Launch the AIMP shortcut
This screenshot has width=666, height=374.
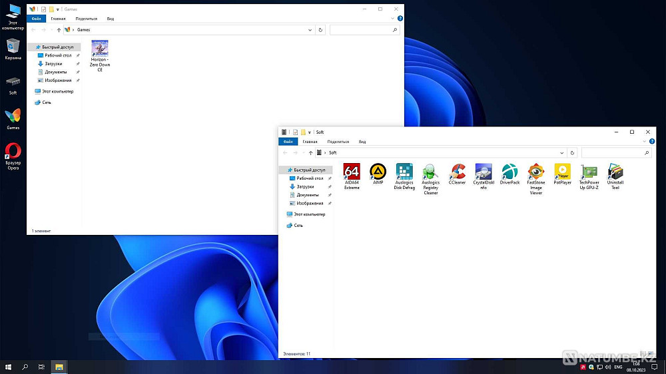[378, 174]
